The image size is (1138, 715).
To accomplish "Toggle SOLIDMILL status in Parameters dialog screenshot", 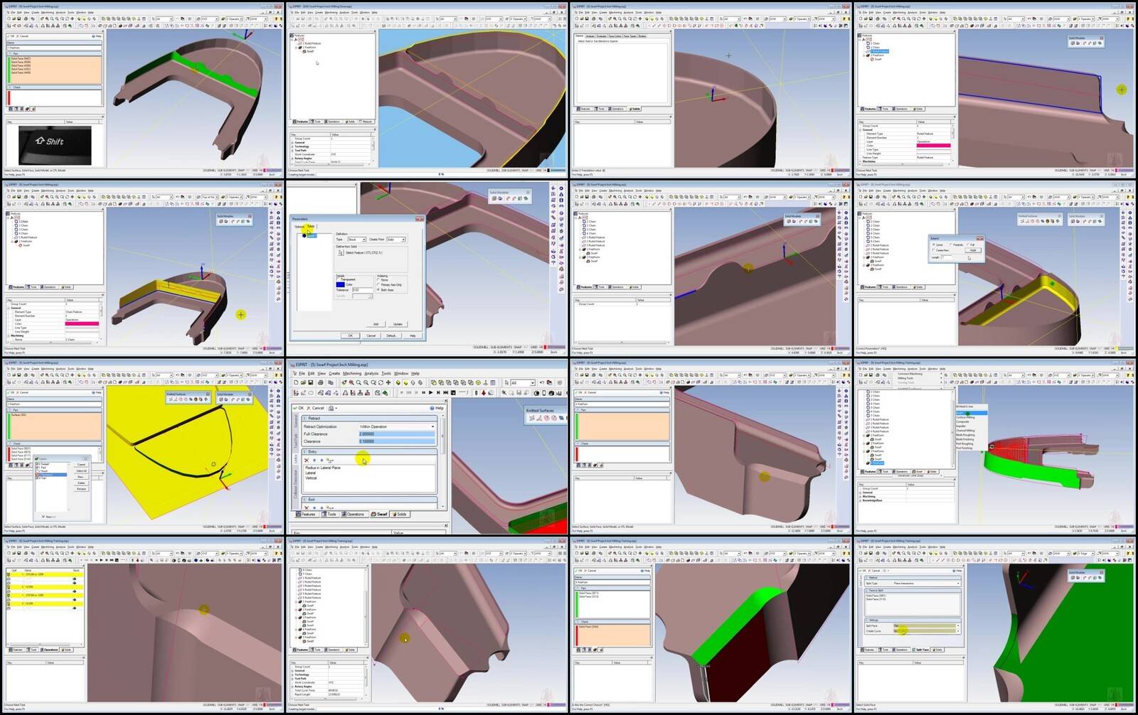I will coord(481,347).
